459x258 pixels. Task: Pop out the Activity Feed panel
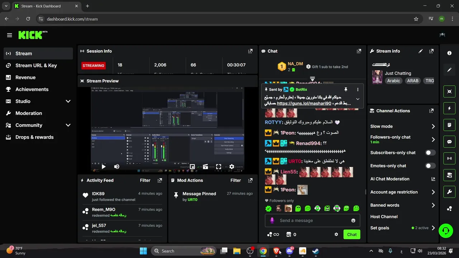pos(160,181)
